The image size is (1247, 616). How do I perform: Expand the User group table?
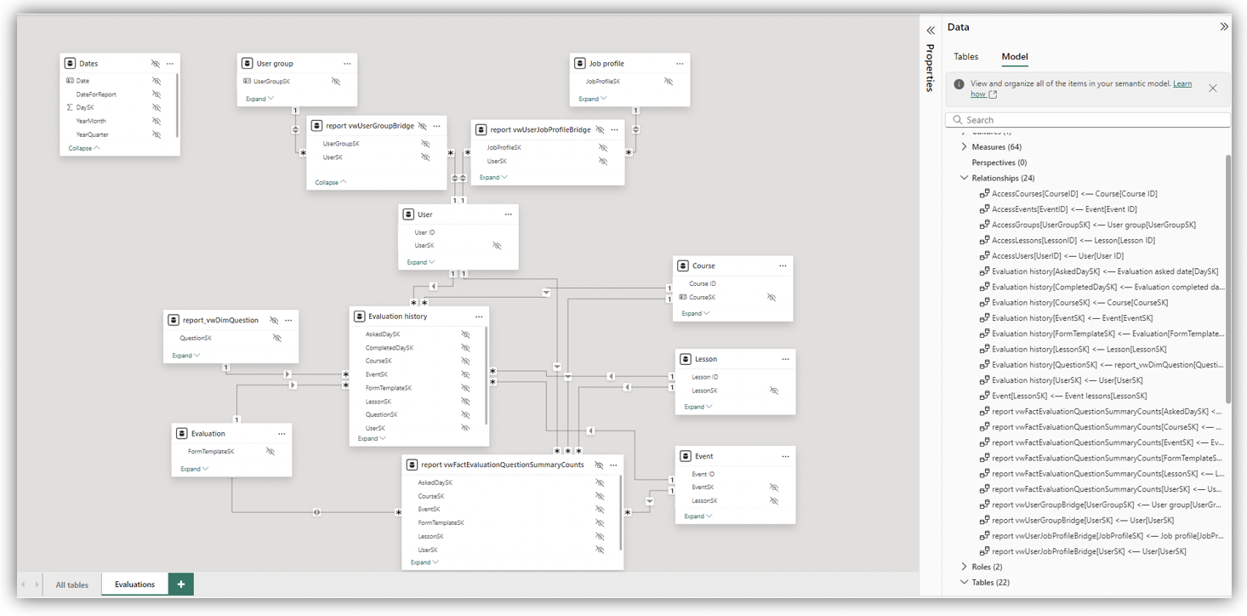[x=259, y=99]
